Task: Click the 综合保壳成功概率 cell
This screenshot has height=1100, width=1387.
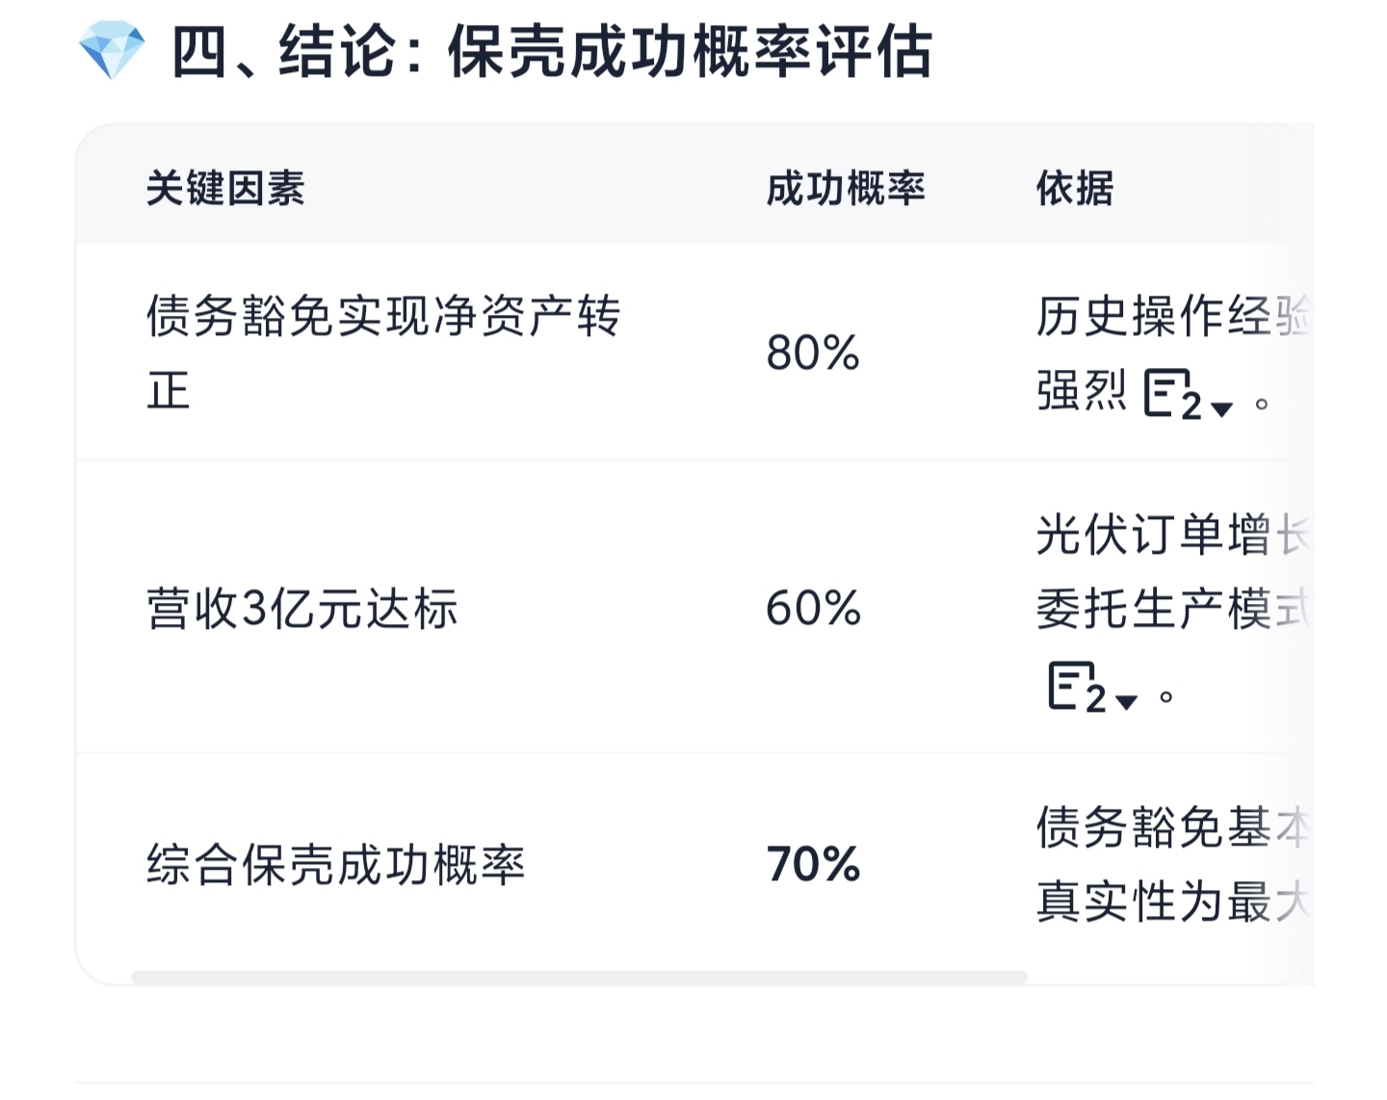Action: [x=335, y=864]
